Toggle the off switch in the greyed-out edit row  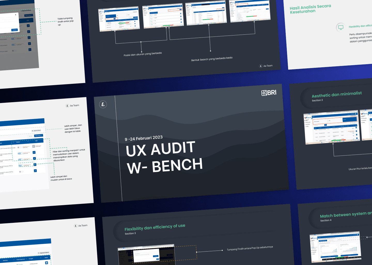pos(20,148)
